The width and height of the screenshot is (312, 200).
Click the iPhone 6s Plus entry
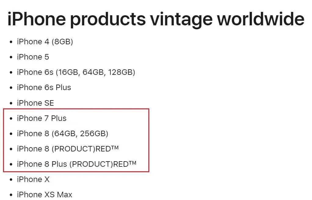pos(44,88)
